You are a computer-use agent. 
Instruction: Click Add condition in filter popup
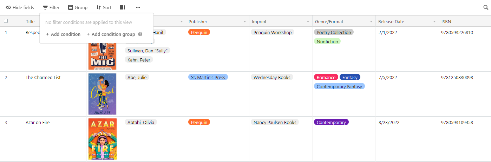click(63, 34)
